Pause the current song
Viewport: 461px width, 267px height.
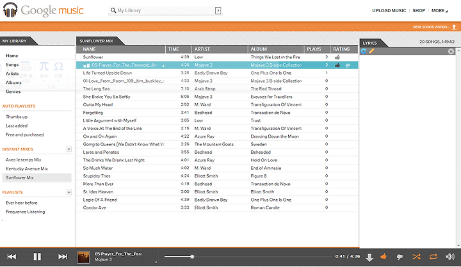(x=37, y=257)
